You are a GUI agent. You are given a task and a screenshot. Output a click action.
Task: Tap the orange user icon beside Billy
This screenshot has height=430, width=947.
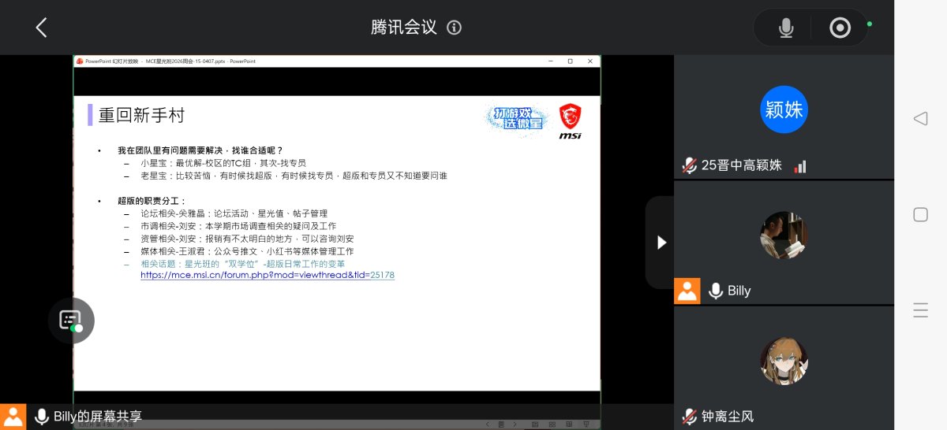pos(687,291)
